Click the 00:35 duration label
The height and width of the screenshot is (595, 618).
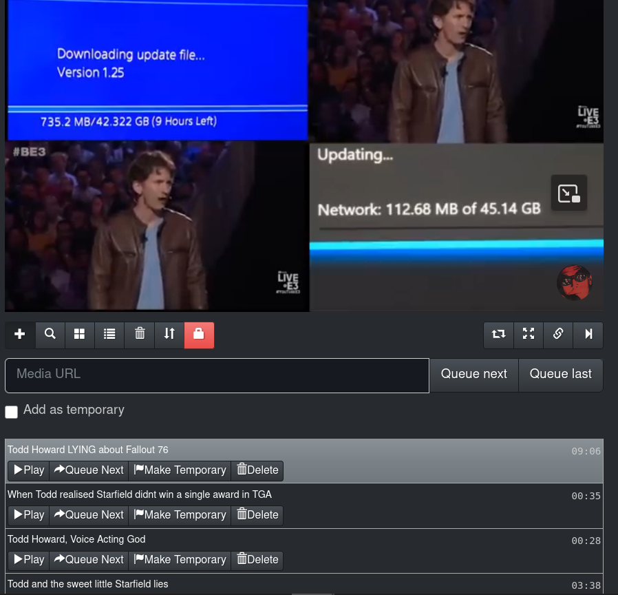tap(586, 496)
